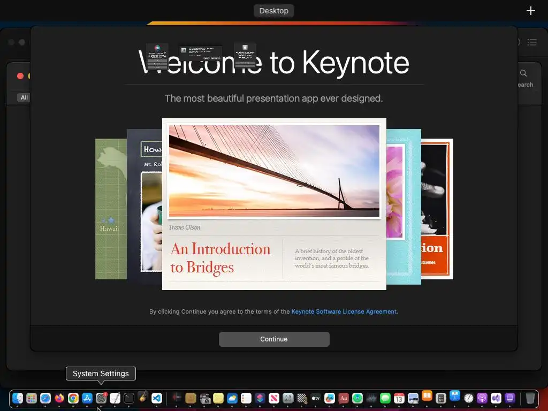The width and height of the screenshot is (548, 411).
Task: Open the Books app from the Dock
Action: 427,395
